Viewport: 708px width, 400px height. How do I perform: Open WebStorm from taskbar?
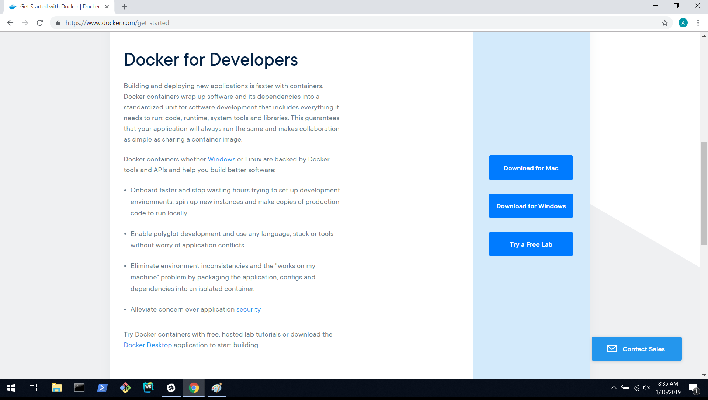point(148,388)
